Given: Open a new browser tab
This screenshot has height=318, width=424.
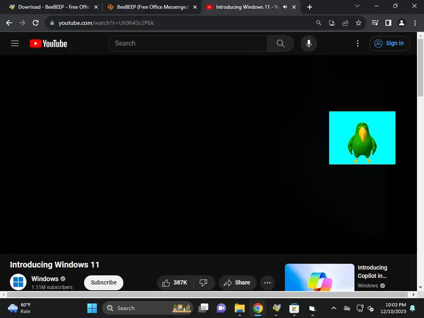Looking at the screenshot, I should point(310,7).
